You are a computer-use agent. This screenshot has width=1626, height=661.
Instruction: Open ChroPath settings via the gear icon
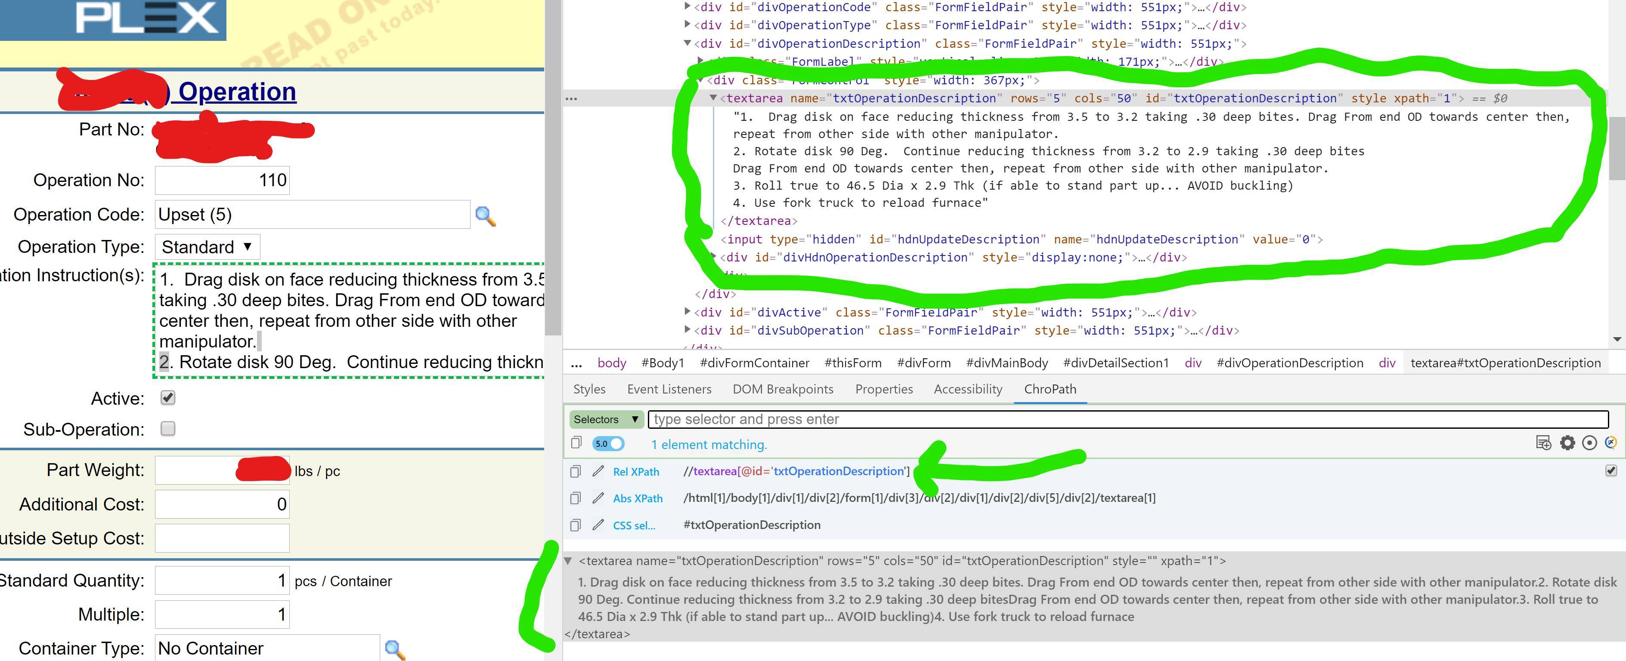click(x=1567, y=443)
